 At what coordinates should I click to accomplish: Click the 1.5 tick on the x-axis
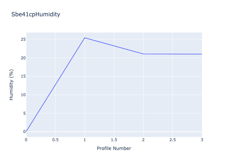[114, 140]
